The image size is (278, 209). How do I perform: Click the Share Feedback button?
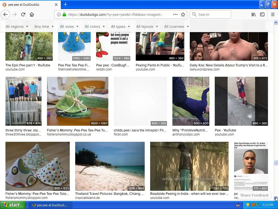(254, 195)
